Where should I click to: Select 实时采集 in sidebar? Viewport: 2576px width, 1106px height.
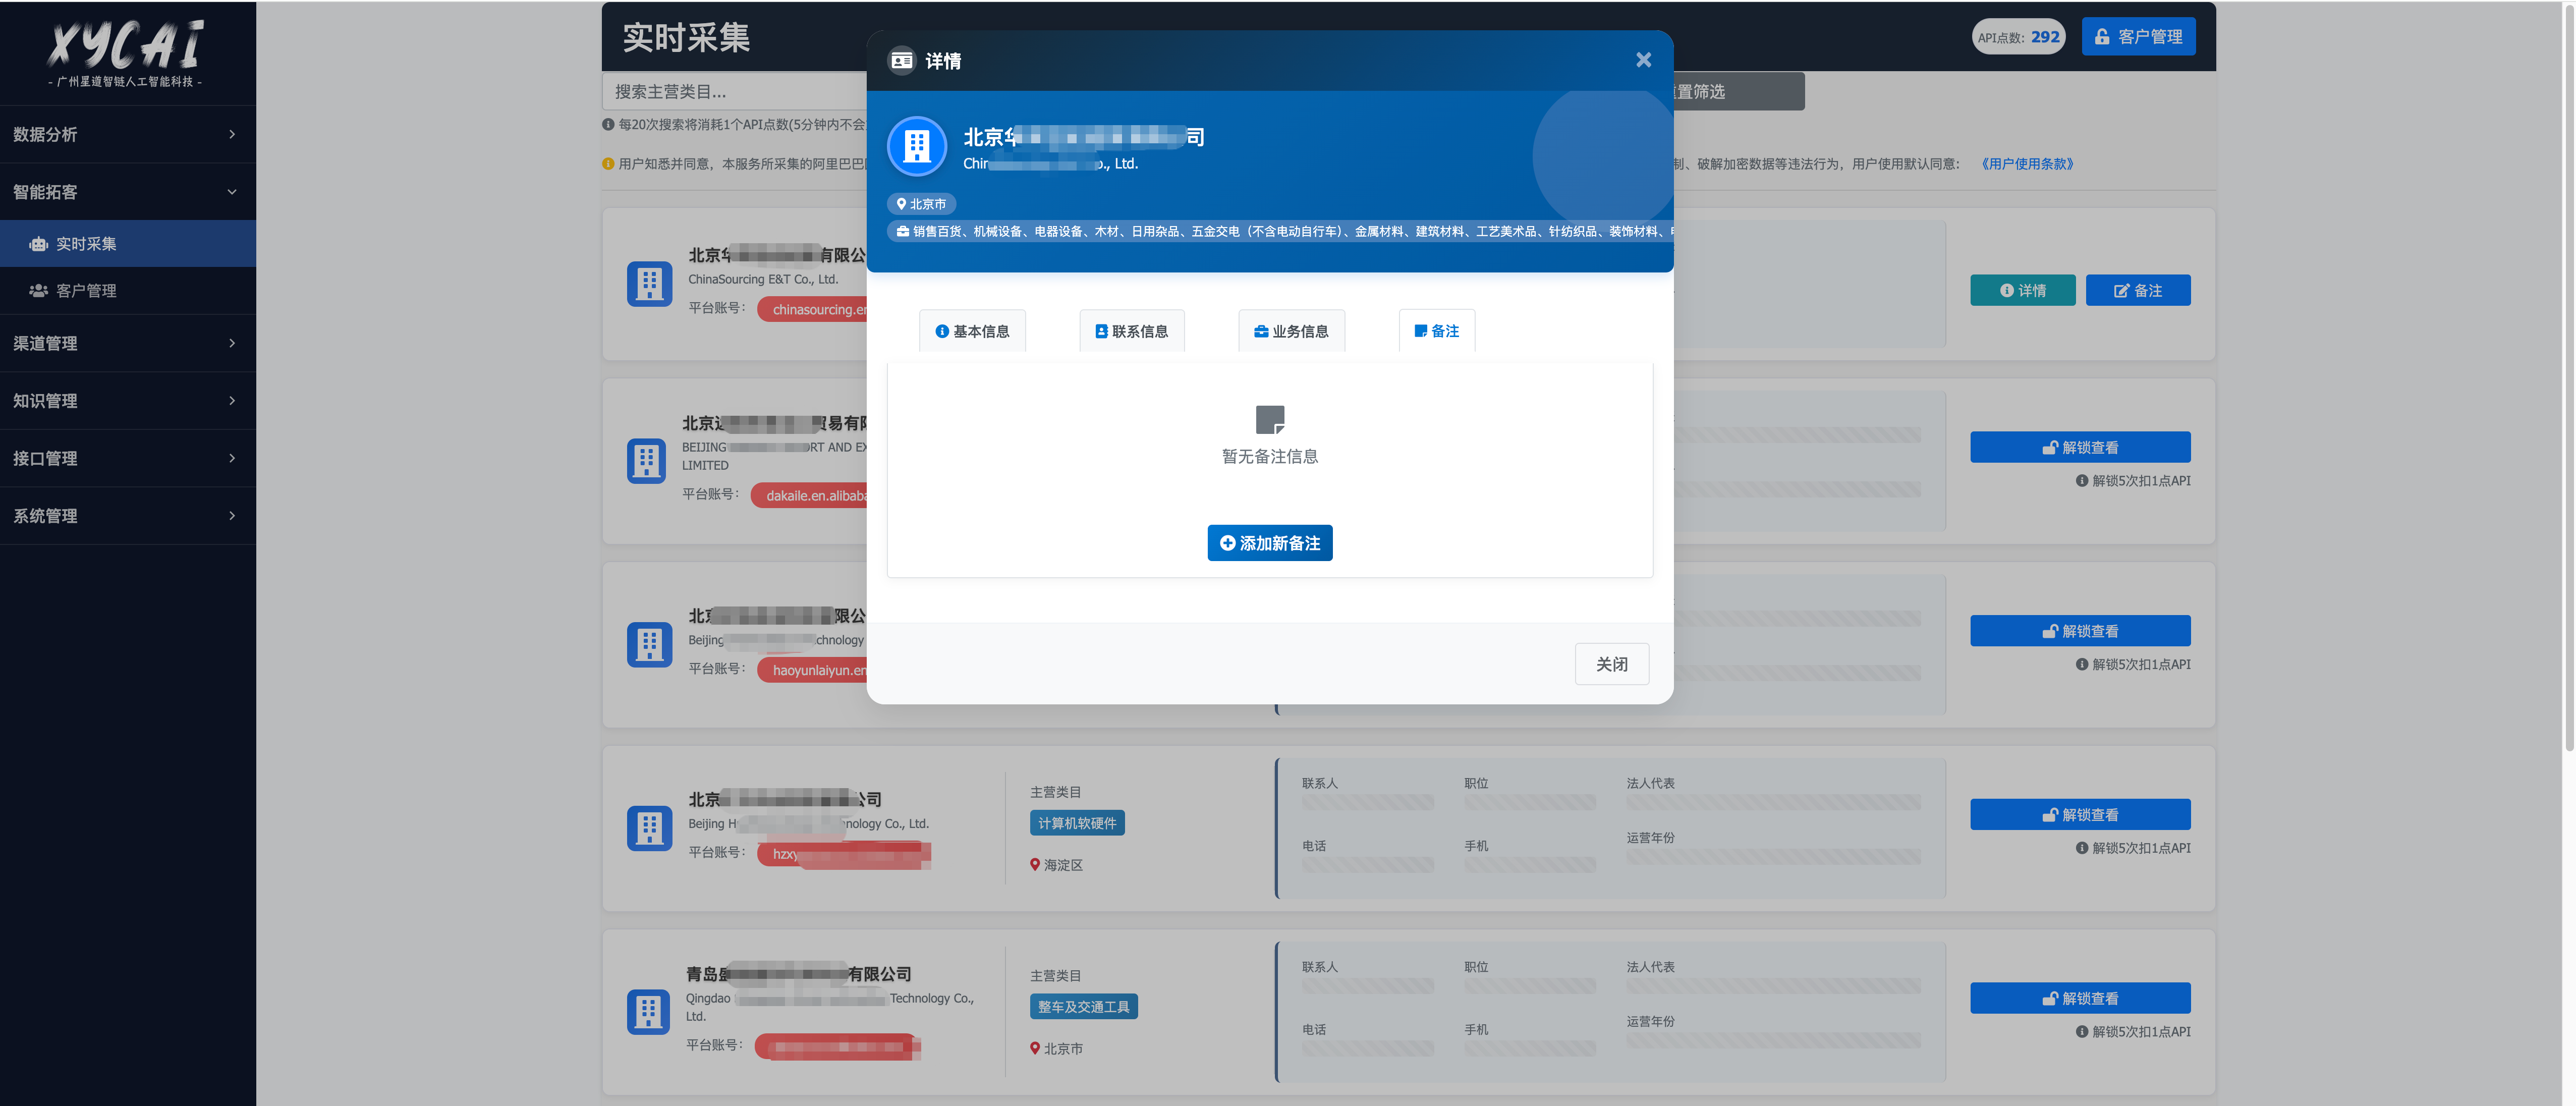128,244
